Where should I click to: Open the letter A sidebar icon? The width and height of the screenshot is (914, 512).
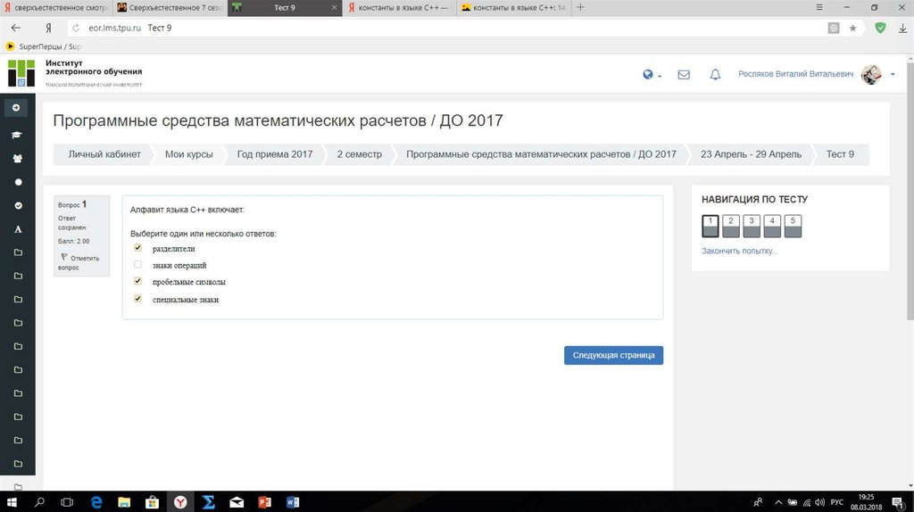18,229
